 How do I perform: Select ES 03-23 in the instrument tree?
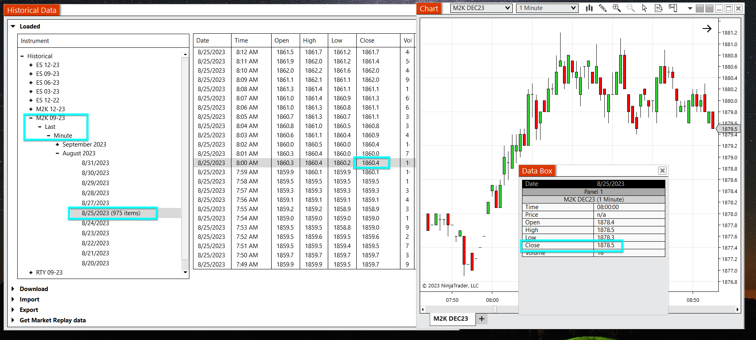pyautogui.click(x=48, y=92)
